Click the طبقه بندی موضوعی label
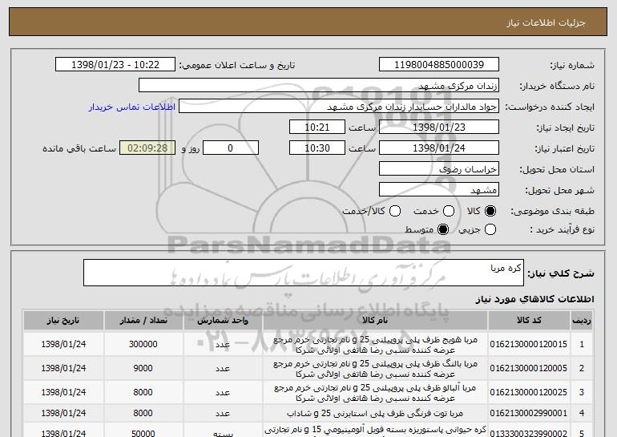The image size is (617, 437). pos(552,211)
